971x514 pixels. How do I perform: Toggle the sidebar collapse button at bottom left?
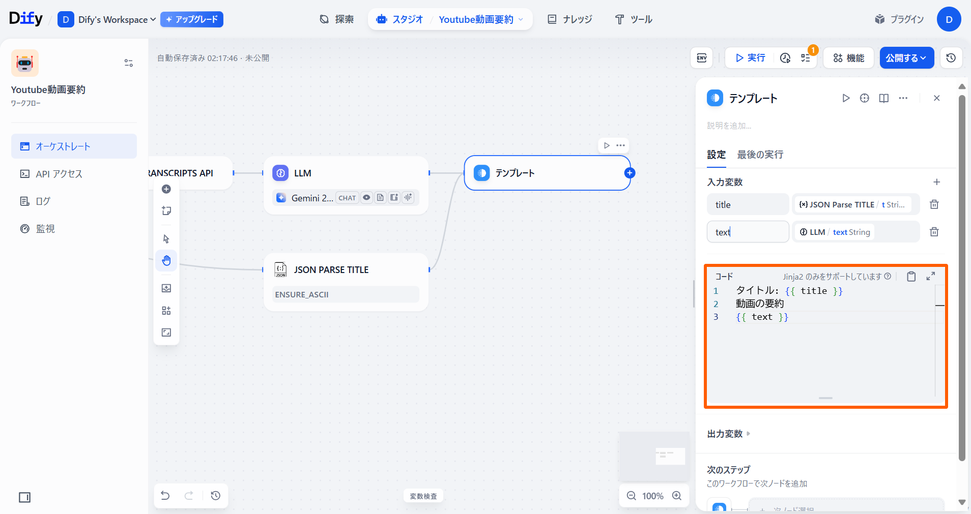tap(24, 497)
